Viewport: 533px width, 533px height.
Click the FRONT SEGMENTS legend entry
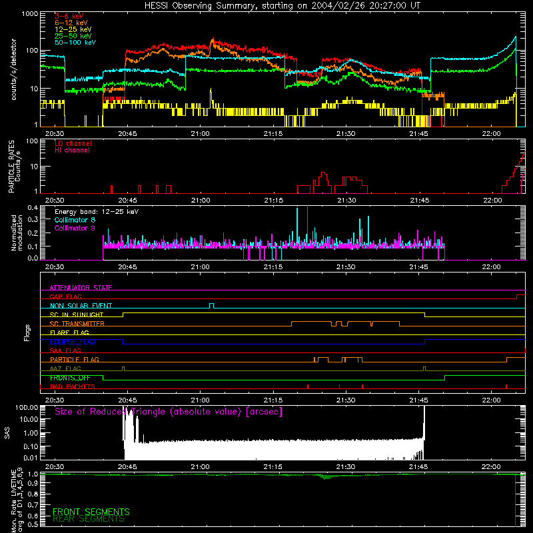(91, 512)
